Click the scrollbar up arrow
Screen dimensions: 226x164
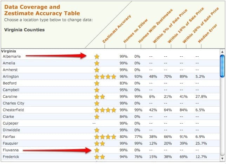point(222,52)
